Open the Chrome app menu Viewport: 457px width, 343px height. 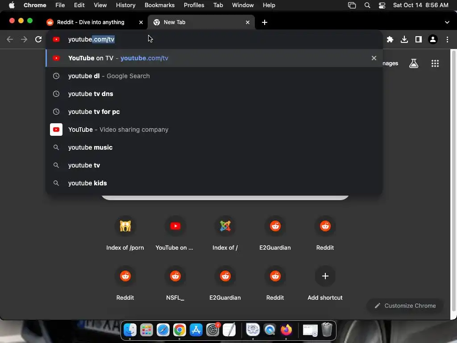pos(35,5)
